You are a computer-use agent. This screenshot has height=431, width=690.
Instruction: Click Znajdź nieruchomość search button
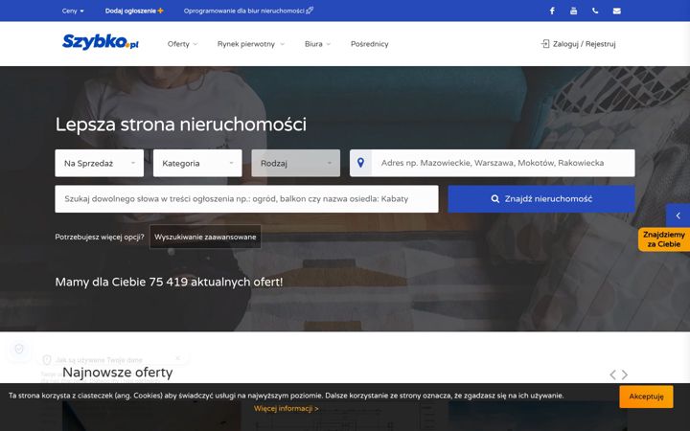click(x=541, y=199)
